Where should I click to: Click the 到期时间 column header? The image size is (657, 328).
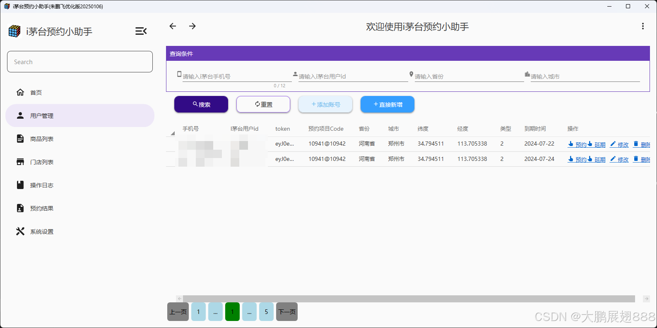[x=535, y=129]
